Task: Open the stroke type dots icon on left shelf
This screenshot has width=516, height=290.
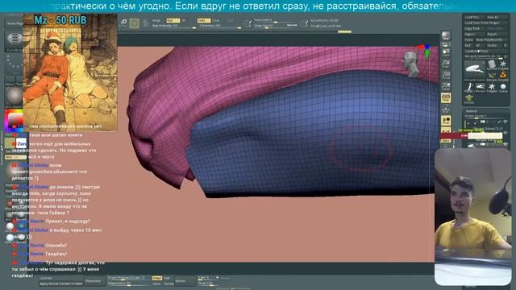Action: [x=14, y=65]
